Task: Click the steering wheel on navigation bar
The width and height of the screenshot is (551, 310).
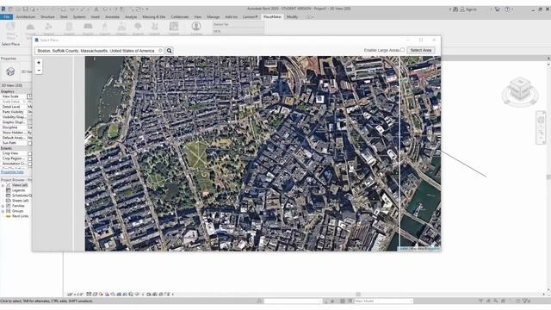Action: tap(541, 121)
